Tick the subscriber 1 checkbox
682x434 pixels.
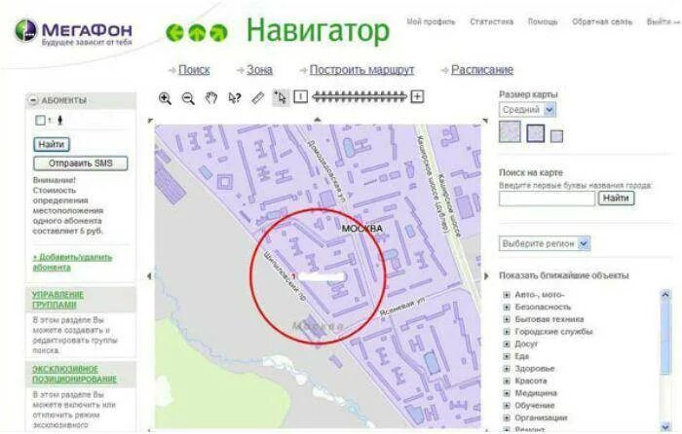click(40, 121)
